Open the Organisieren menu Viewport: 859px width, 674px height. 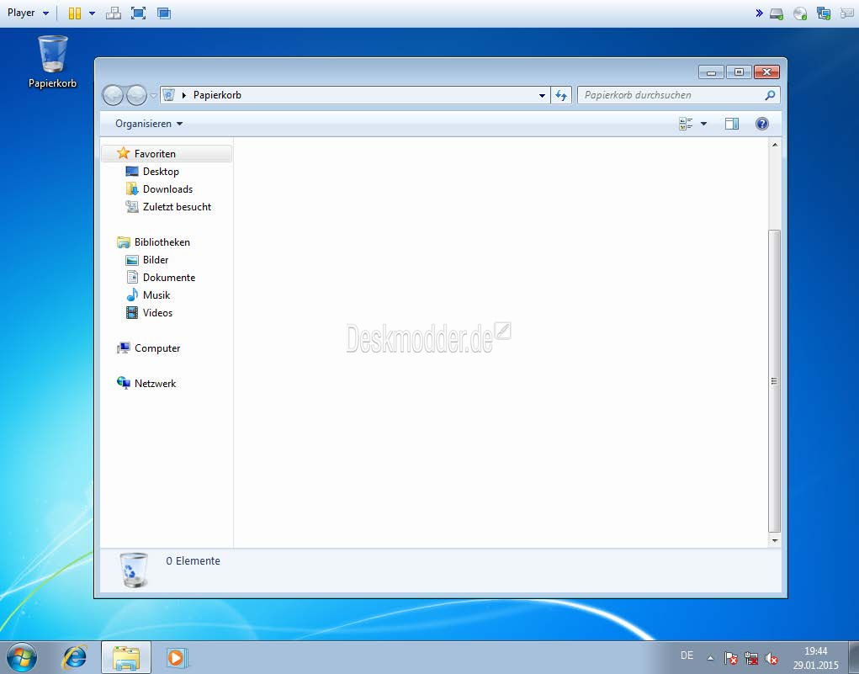tap(148, 124)
